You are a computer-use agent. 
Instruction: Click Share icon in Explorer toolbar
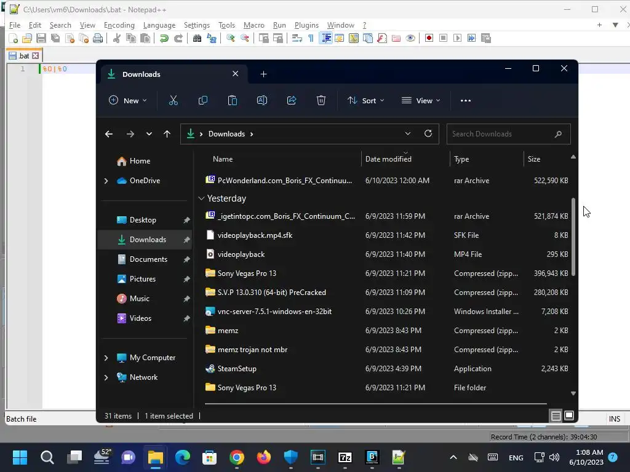(x=292, y=100)
